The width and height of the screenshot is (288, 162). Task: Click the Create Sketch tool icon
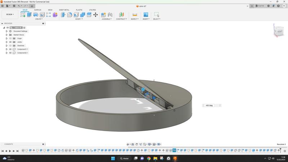point(23,15)
